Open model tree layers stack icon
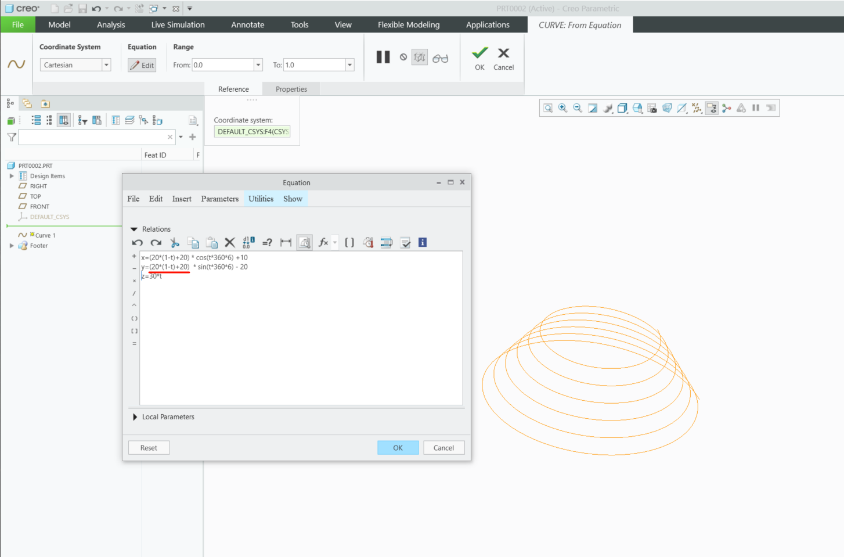 click(129, 120)
